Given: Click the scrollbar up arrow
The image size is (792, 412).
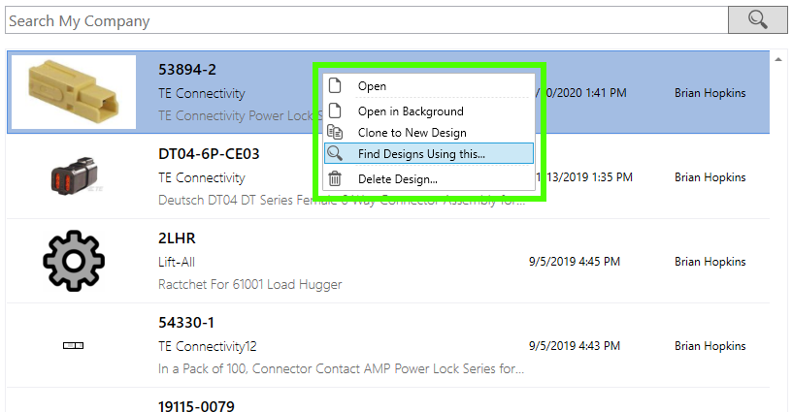Looking at the screenshot, I should pos(777,59).
